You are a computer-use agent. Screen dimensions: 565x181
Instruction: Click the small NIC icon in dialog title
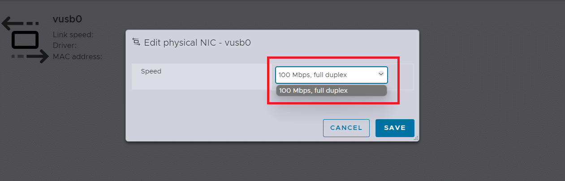pyautogui.click(x=136, y=42)
